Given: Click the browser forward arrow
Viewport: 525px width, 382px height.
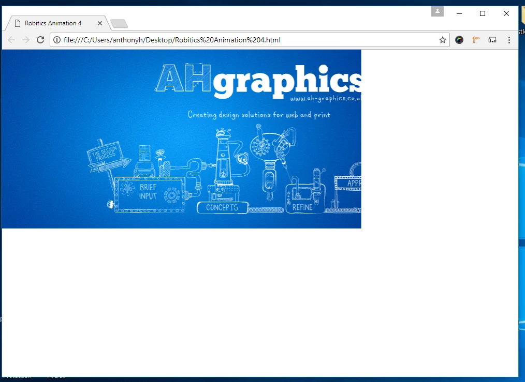Looking at the screenshot, I should (26, 40).
